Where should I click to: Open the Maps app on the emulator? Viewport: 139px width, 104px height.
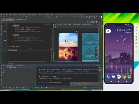coord(129,77)
